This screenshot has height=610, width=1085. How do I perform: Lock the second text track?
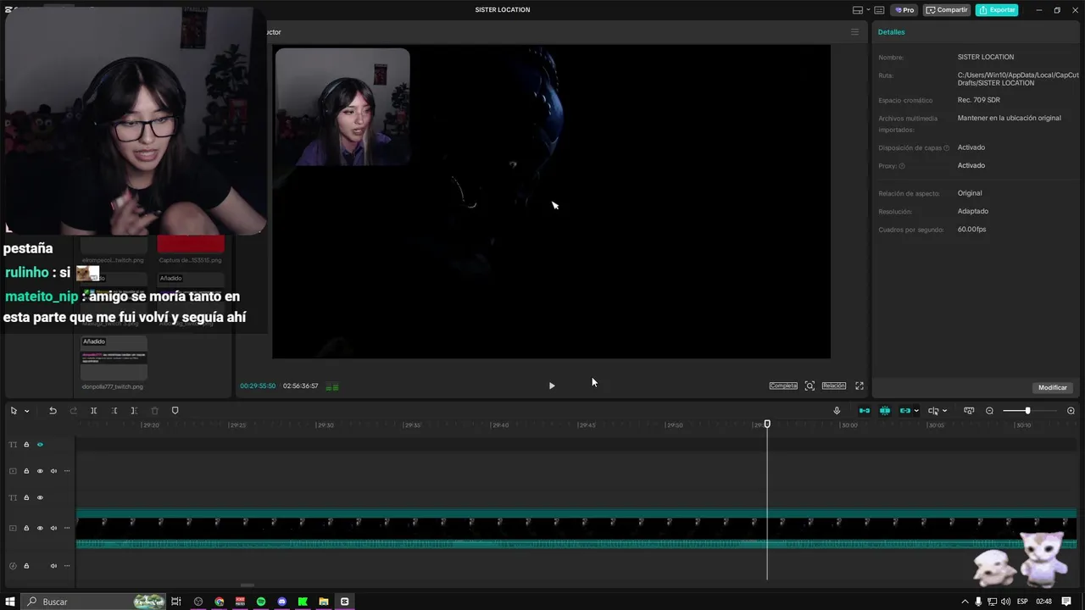tap(26, 497)
